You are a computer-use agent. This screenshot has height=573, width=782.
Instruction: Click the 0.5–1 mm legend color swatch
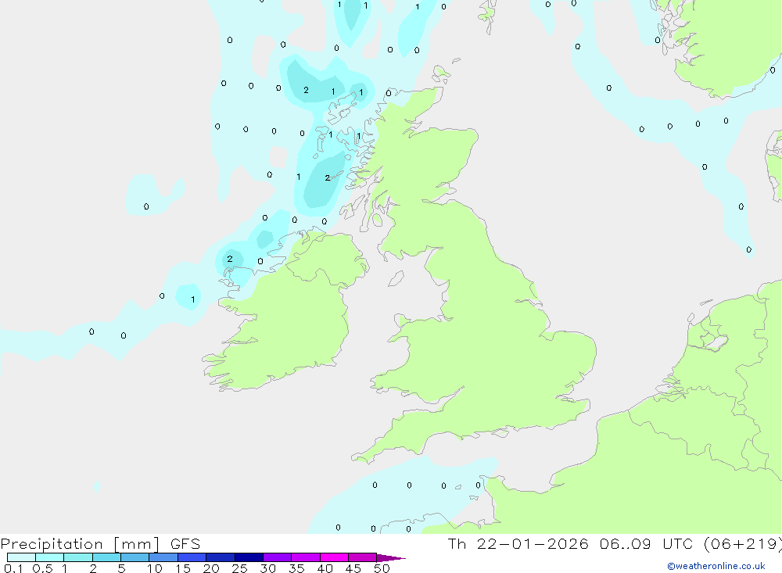click(50, 557)
